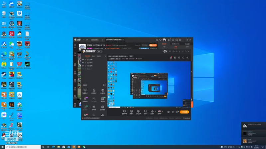Click the record icon left of the eye icon
The width and height of the screenshot is (266, 149).
click(169, 112)
